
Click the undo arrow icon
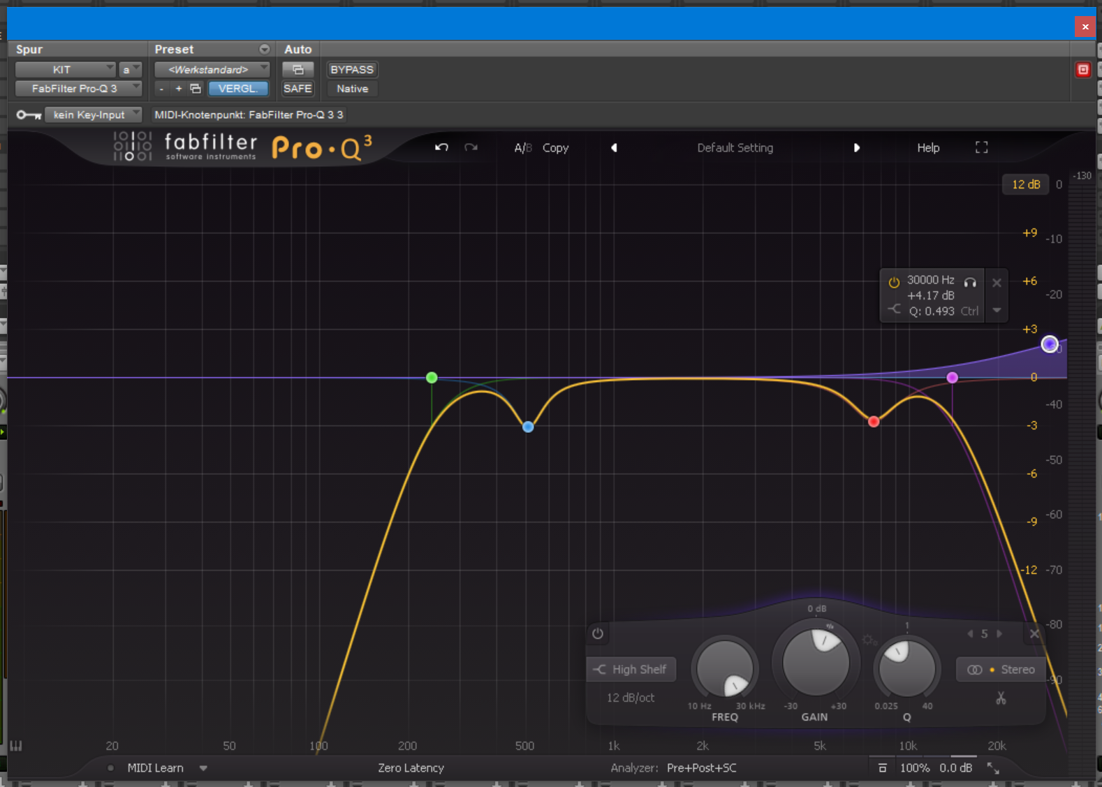[x=441, y=147]
